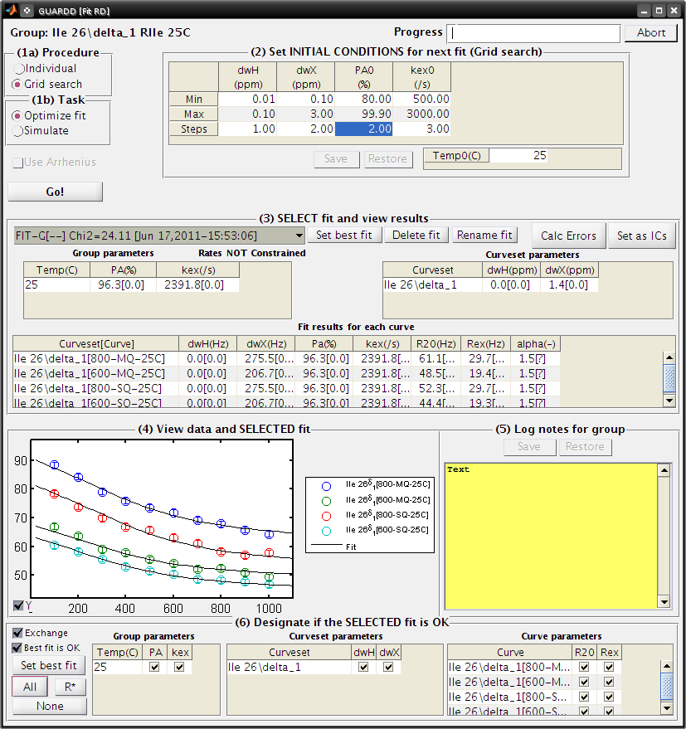The image size is (686, 729).
Task: Toggle the Y checkbox below the plot
Action: [18, 605]
